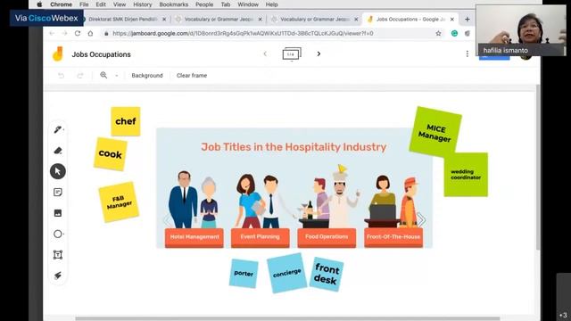Image resolution: width=571 pixels, height=321 pixels.
Task: Activate the Laser pointer tool
Action: [x=57, y=276]
